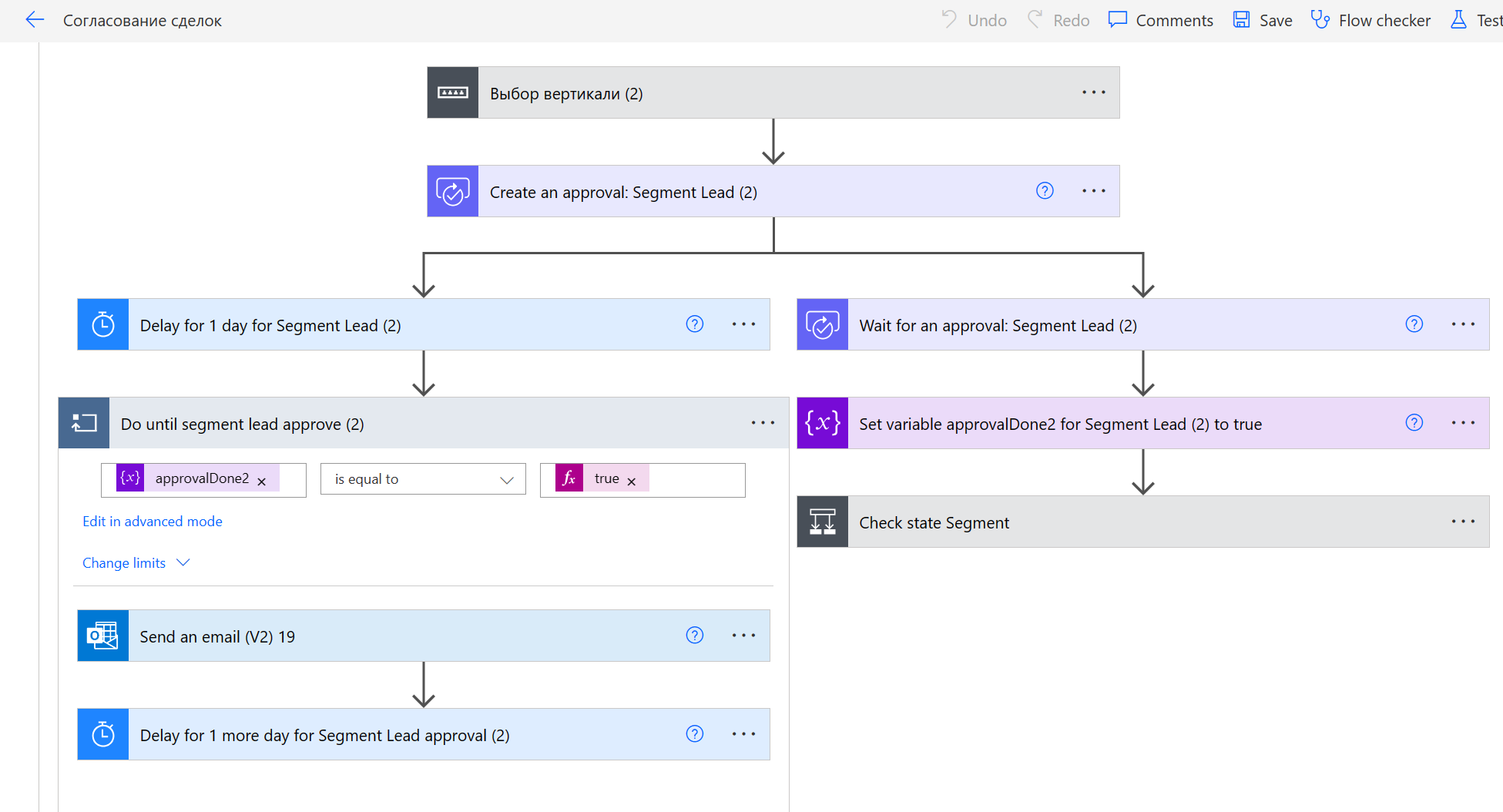Open the ellipsis menu for Выбор вертикали (2)
The height and width of the screenshot is (812, 1503).
1093,92
